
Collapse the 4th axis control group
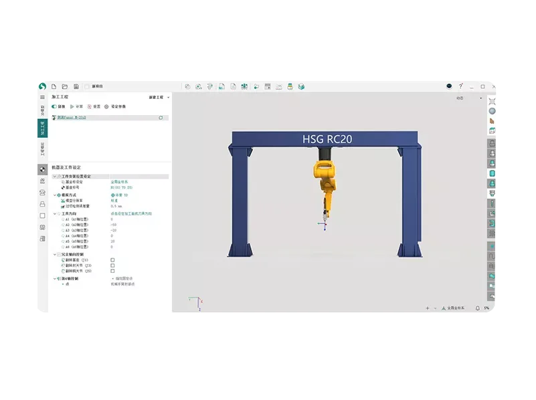[x=55, y=279]
